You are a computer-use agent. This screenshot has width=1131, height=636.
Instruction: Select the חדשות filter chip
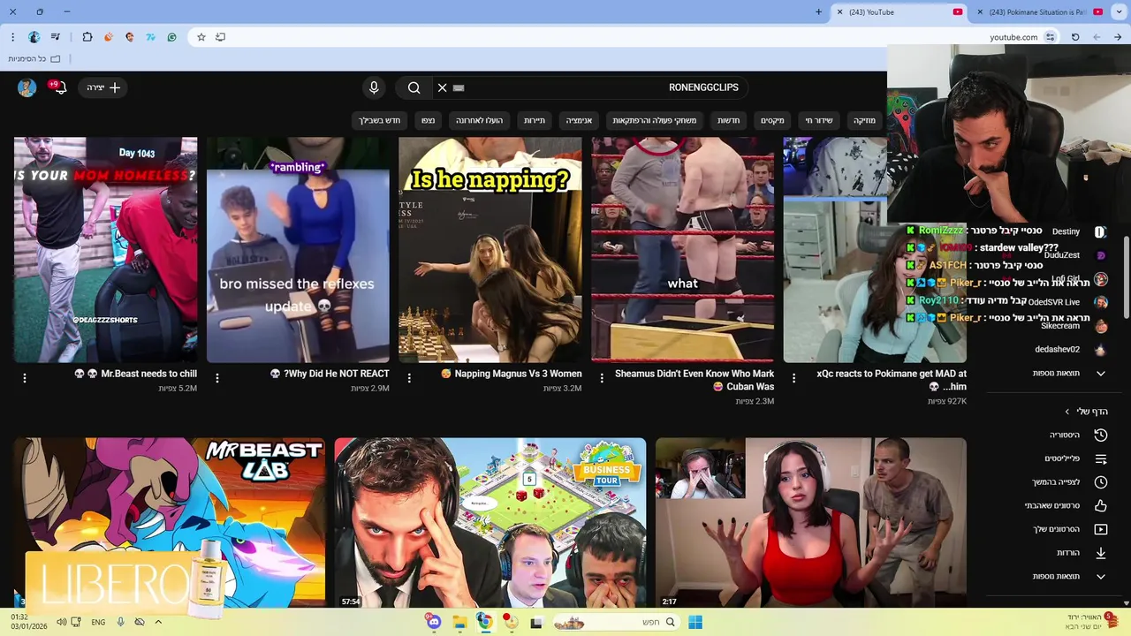tap(728, 120)
